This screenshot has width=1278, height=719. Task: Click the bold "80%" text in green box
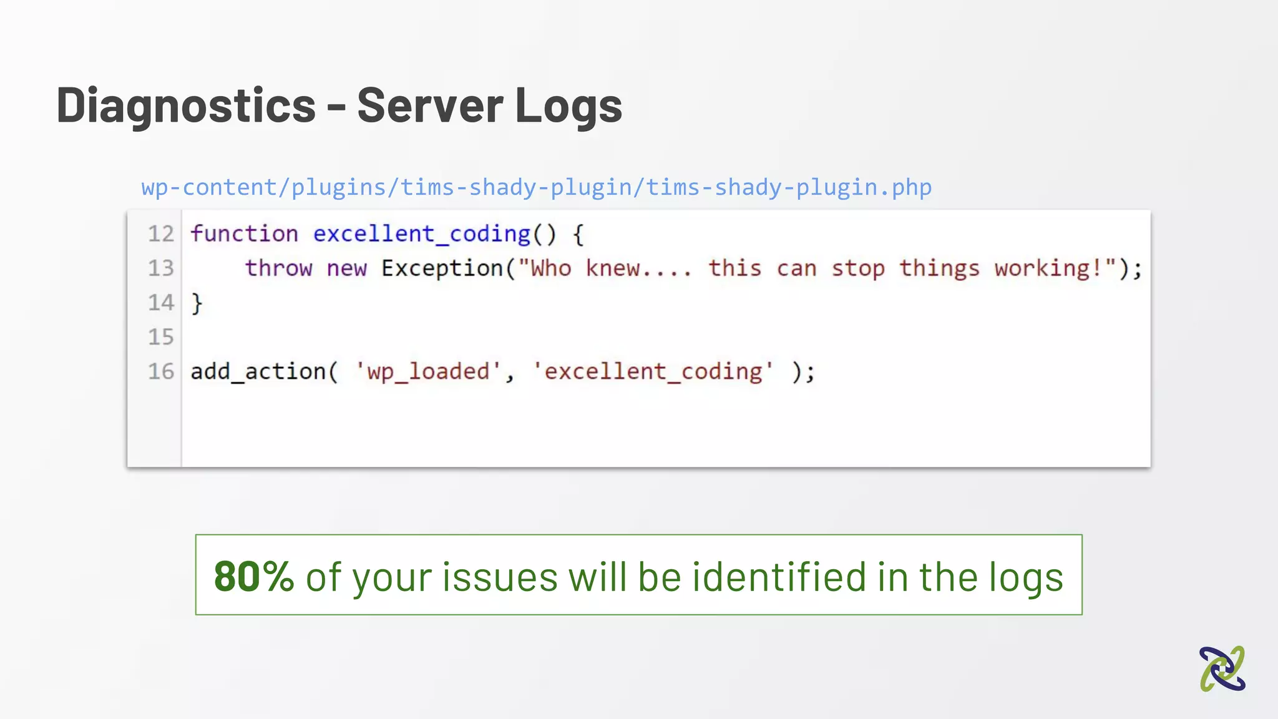click(253, 575)
